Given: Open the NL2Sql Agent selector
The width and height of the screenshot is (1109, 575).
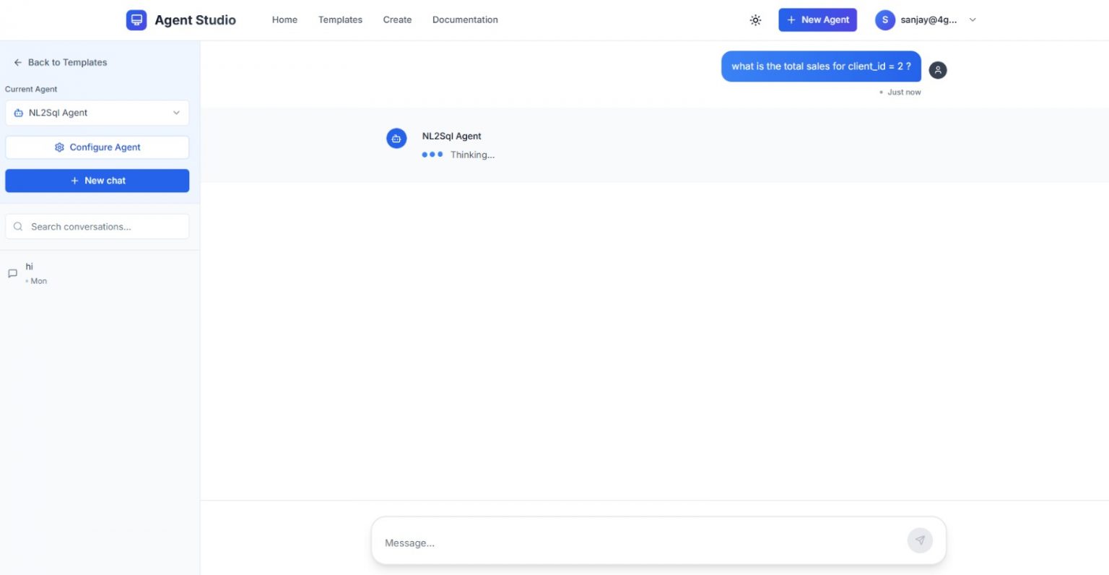Looking at the screenshot, I should pyautogui.click(x=97, y=113).
